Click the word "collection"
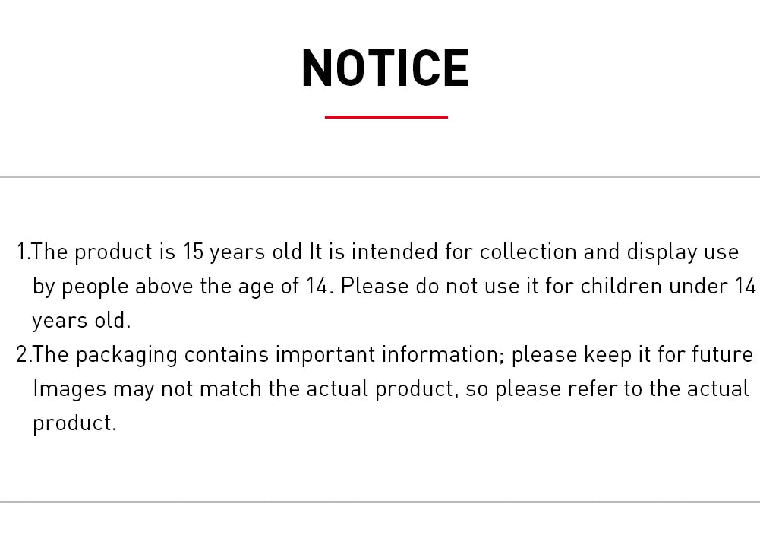Image resolution: width=760 pixels, height=542 pixels. (x=528, y=252)
